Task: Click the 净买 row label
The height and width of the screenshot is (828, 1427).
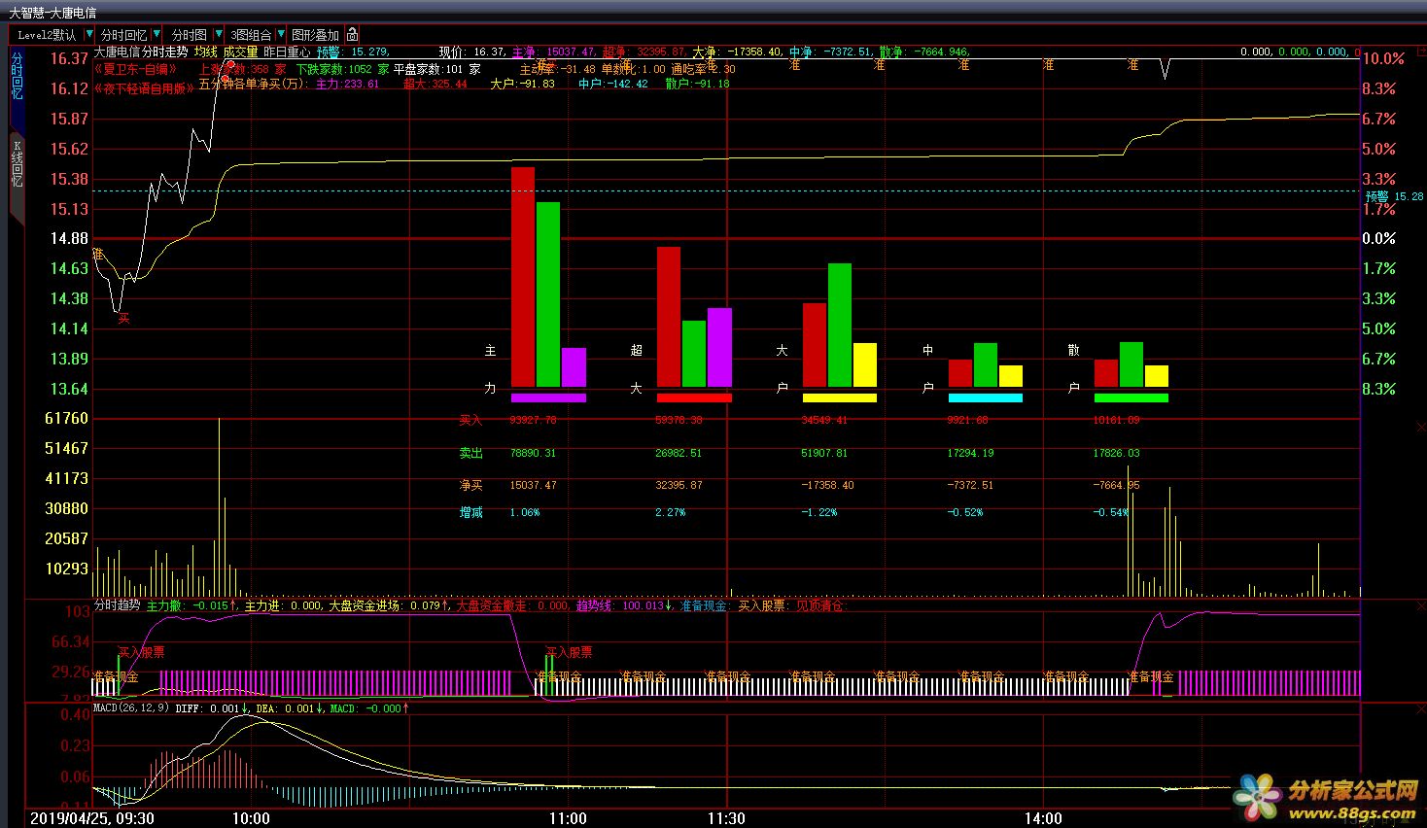Action: point(470,485)
